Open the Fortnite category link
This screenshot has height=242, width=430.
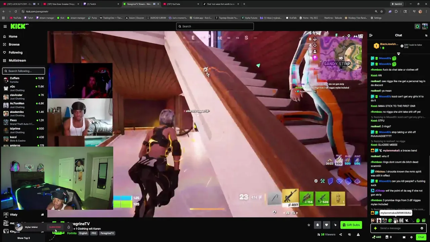point(72,233)
